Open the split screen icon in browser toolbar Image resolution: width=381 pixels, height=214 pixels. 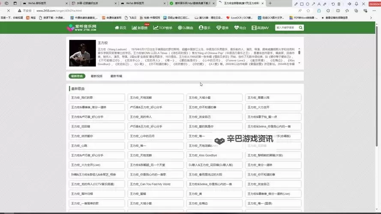click(x=338, y=11)
